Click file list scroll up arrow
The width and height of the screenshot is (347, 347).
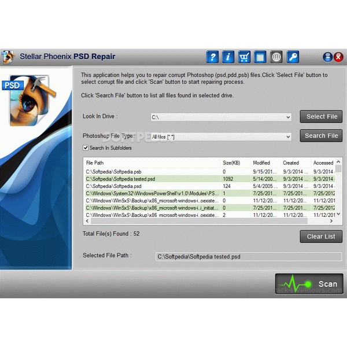point(338,162)
